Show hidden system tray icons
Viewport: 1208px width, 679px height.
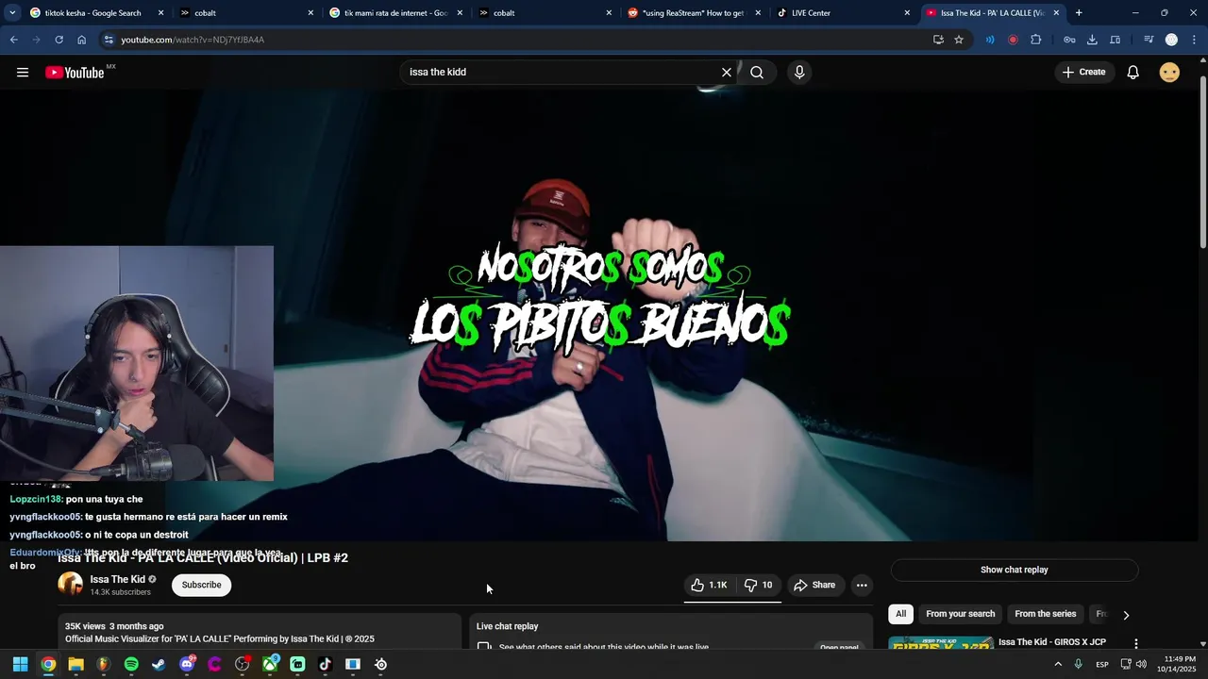coord(1057,664)
